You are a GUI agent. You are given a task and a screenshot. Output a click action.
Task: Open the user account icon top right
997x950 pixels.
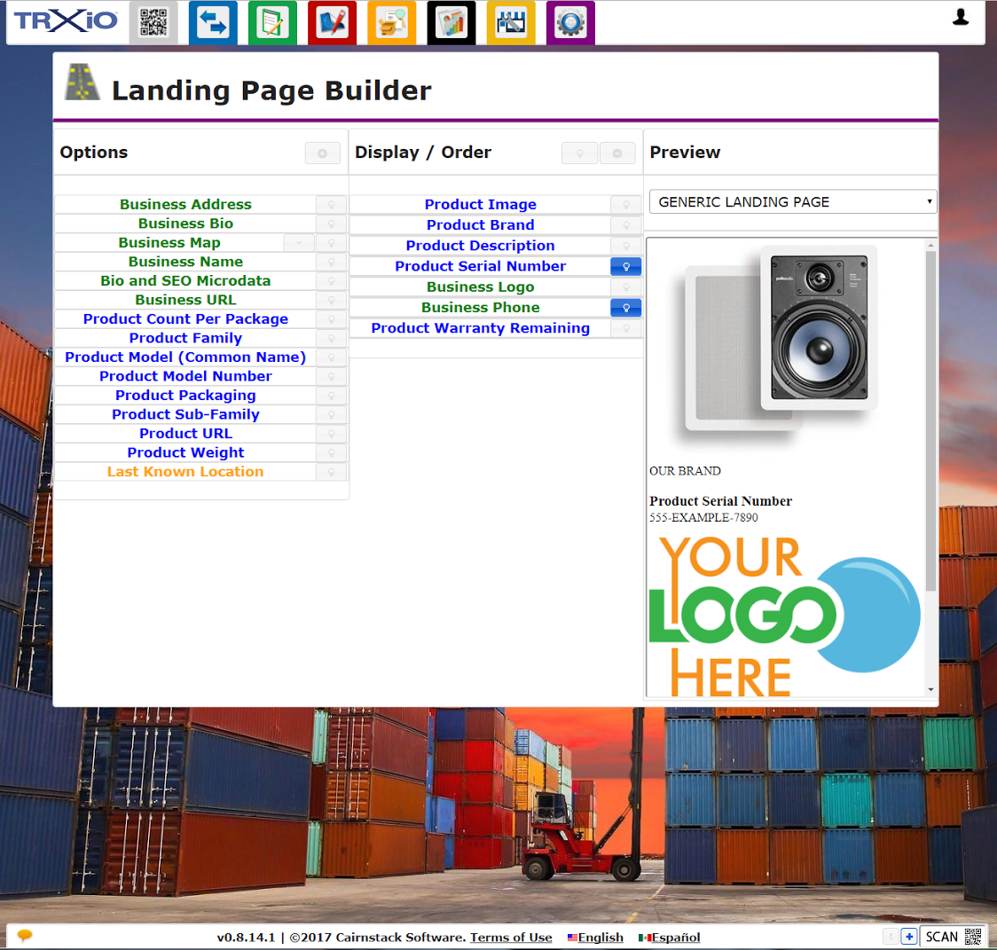pos(961,16)
